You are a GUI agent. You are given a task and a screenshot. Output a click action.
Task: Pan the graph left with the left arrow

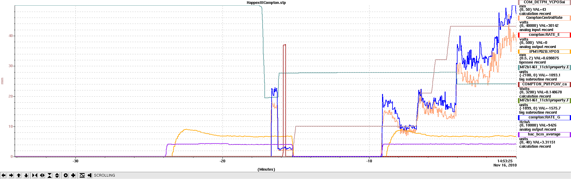(x=4, y=175)
